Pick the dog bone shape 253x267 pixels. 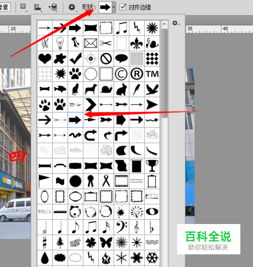[x=45, y=89]
